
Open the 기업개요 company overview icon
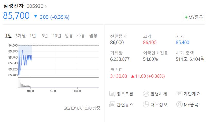[179, 94]
